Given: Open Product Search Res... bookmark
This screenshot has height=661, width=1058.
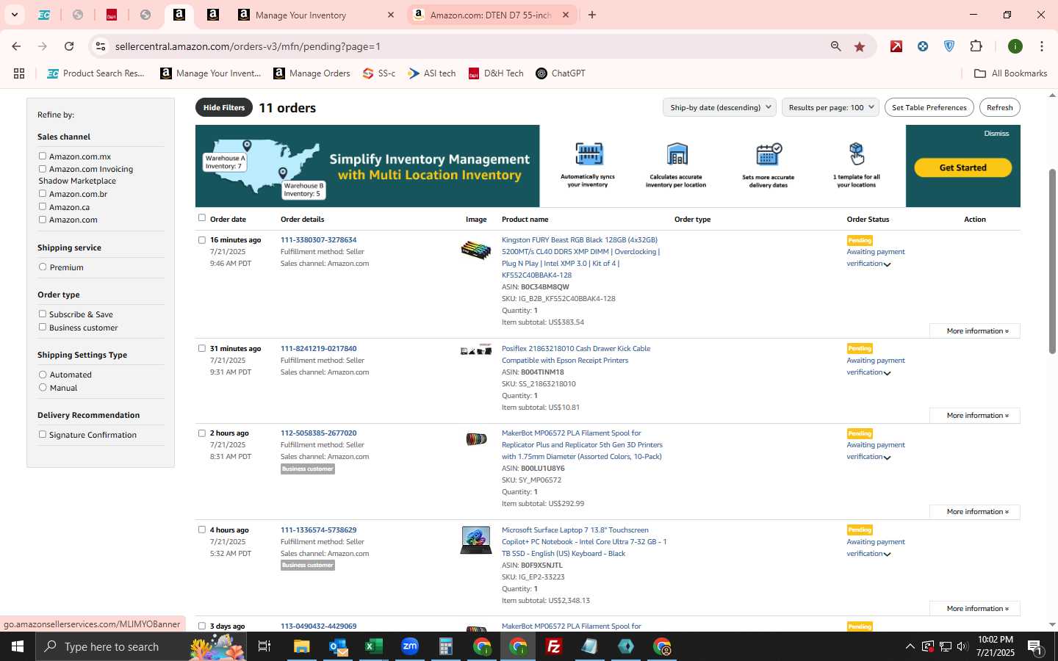Looking at the screenshot, I should coord(96,73).
